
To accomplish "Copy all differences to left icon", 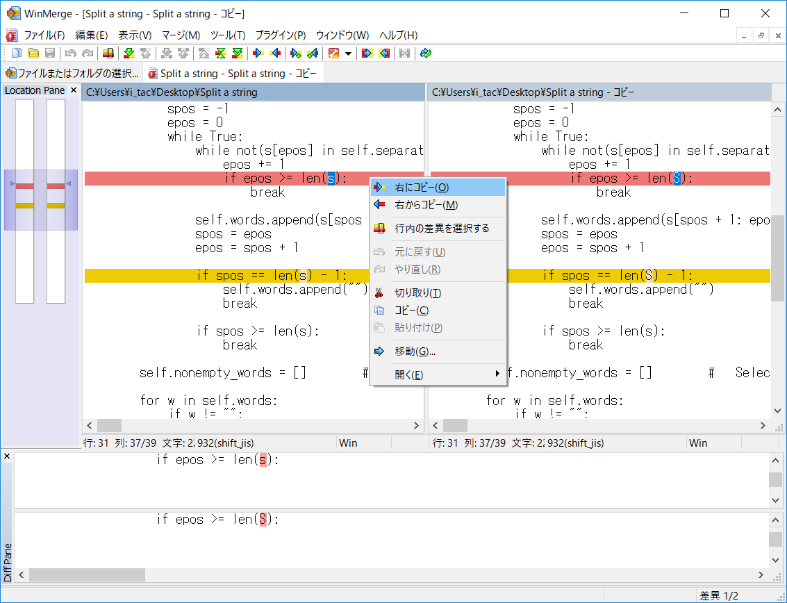I will [384, 53].
